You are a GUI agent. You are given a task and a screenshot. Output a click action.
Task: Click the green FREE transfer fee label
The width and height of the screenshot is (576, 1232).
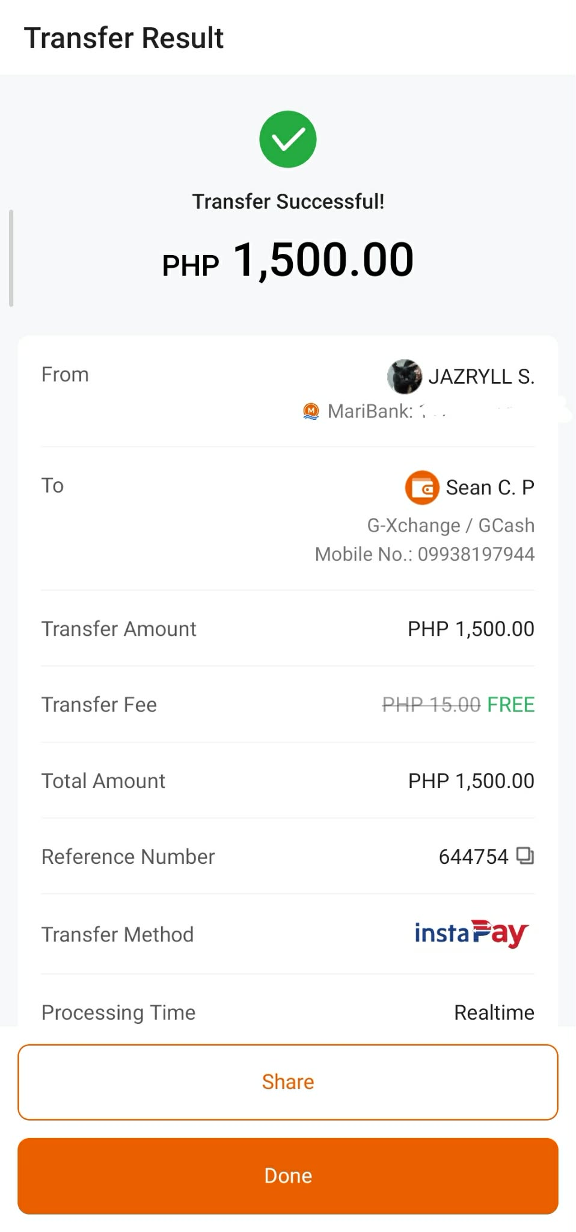pos(510,704)
